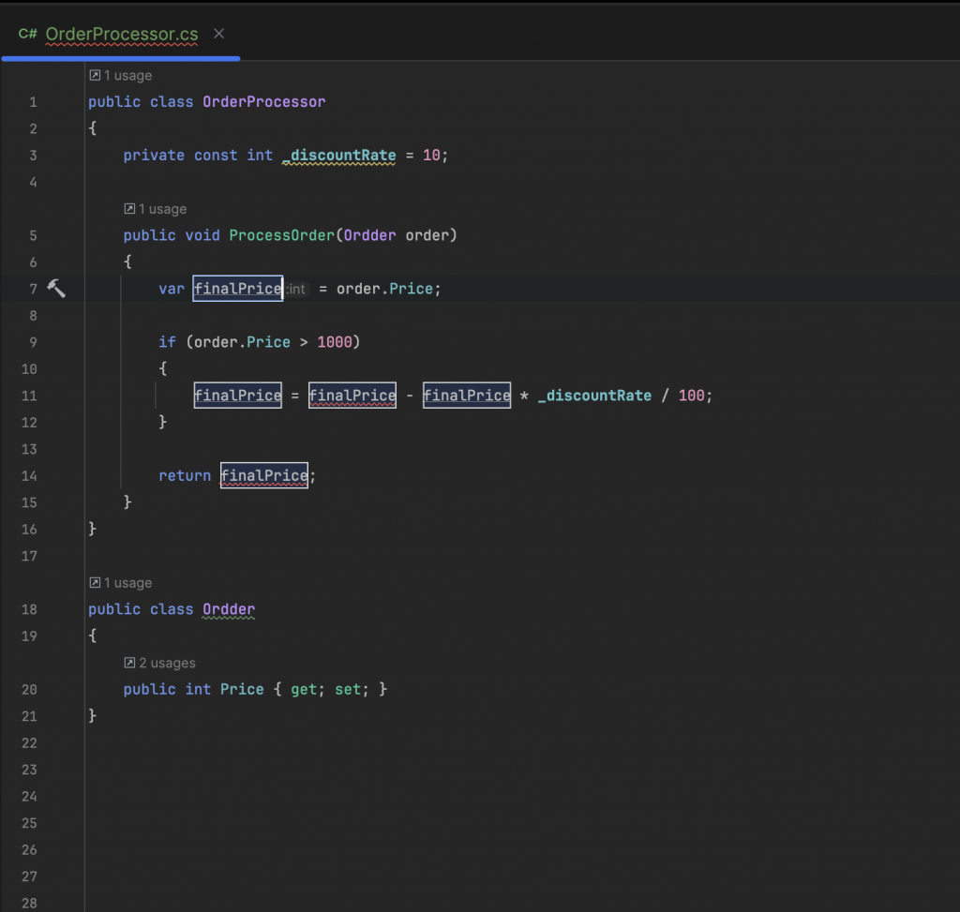This screenshot has width=960, height=912.
Task: Click line number 5 in the gutter
Action: [33, 235]
